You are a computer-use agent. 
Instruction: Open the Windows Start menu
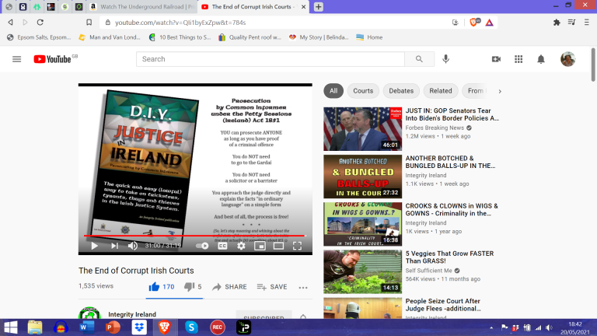click(x=11, y=327)
